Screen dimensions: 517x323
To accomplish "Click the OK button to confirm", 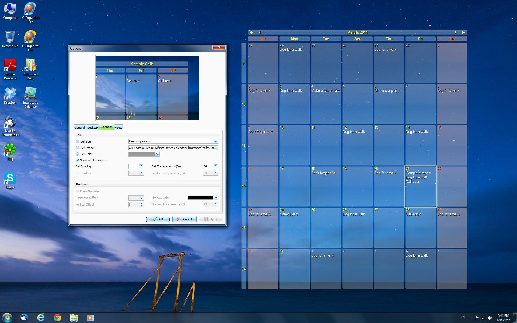I will [158, 219].
